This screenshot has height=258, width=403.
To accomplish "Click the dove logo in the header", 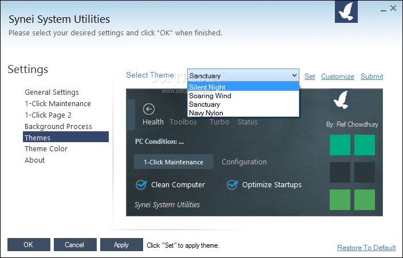I will 346,11.
